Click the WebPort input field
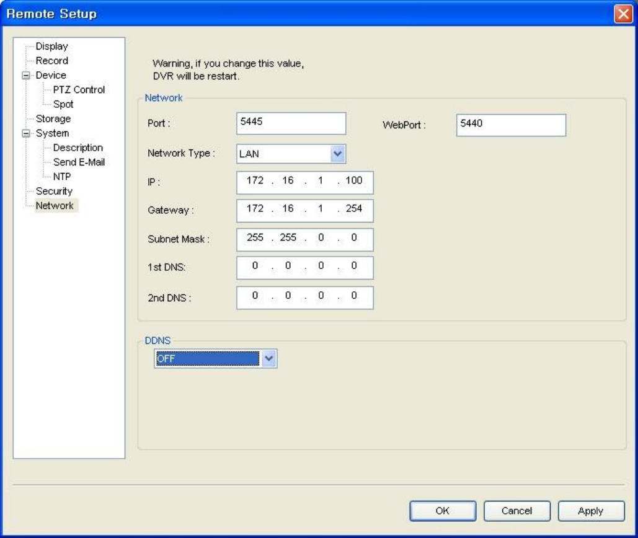 (511, 124)
